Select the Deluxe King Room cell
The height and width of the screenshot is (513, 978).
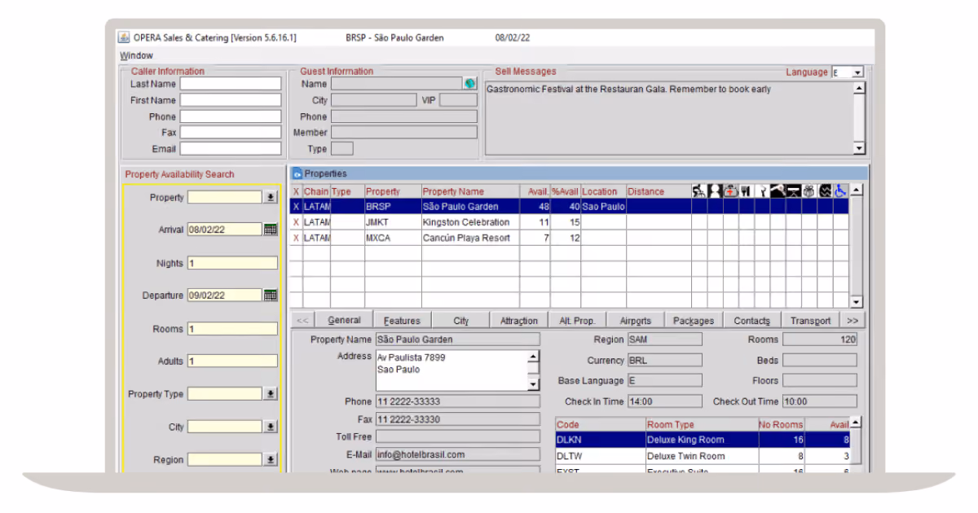tap(702, 440)
